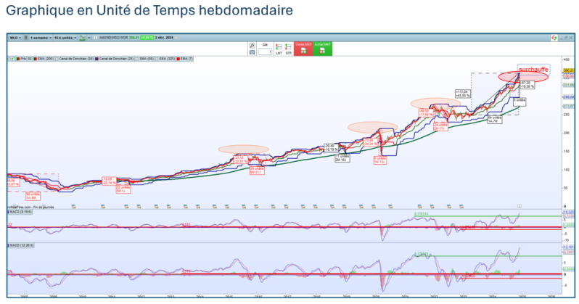This screenshot has height=304, width=579.
Task: Click the ProRealTime 'Fin de journée' text
Action: coord(30,208)
